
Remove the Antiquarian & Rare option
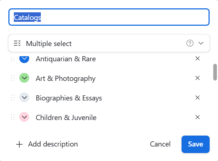pyautogui.click(x=198, y=58)
